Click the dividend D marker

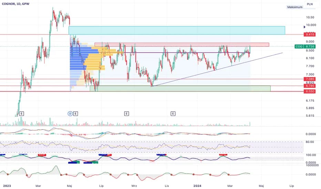tap(70, 113)
